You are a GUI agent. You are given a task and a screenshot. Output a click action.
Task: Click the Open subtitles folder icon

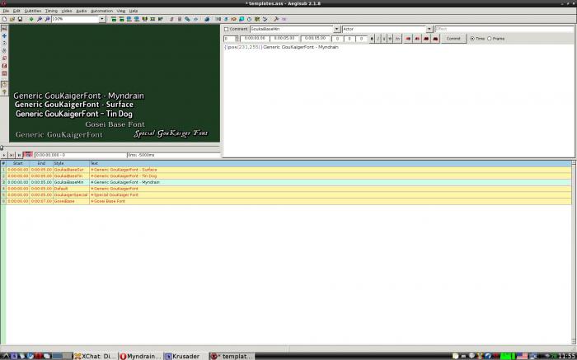pos(12,19)
